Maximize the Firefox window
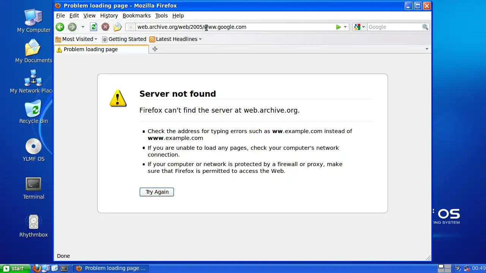Screen dimensions: 486x273 point(418,6)
